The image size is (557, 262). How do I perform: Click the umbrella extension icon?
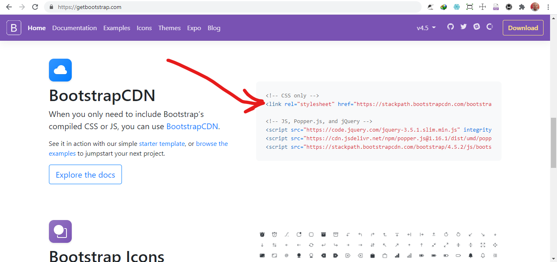(431, 7)
